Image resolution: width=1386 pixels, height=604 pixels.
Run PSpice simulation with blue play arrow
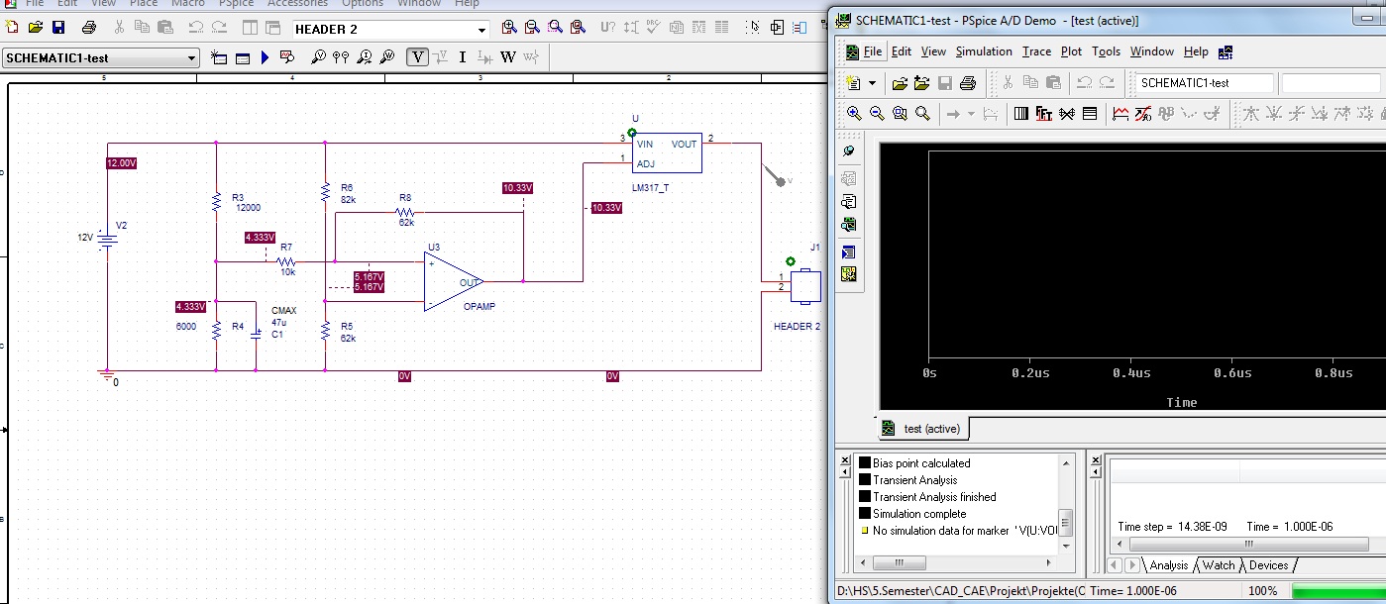coord(265,57)
